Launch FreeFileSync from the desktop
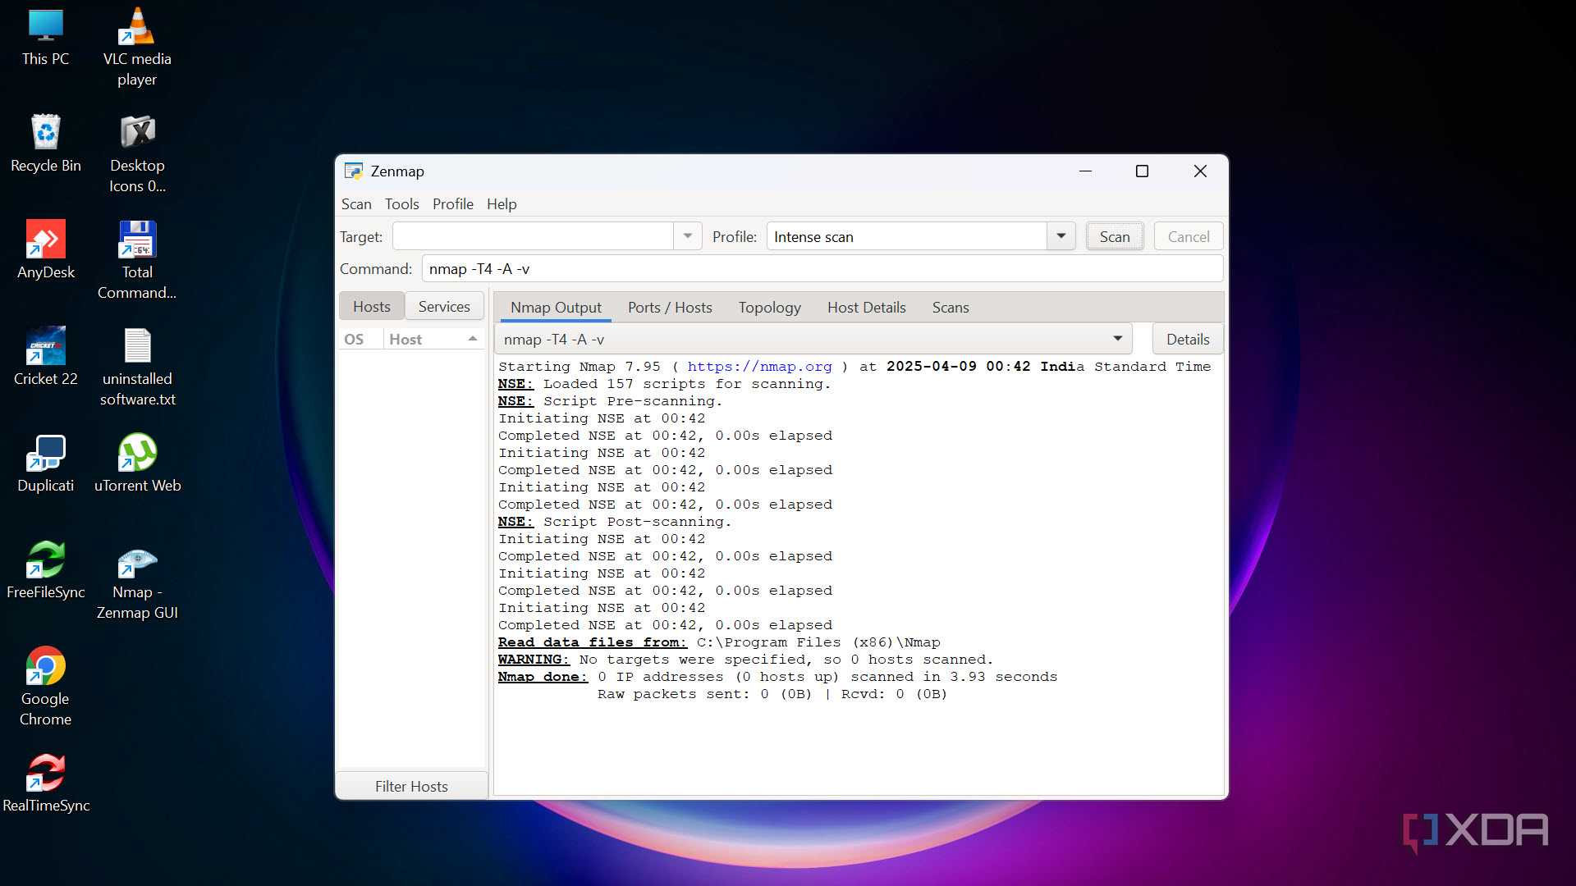 pos(46,570)
